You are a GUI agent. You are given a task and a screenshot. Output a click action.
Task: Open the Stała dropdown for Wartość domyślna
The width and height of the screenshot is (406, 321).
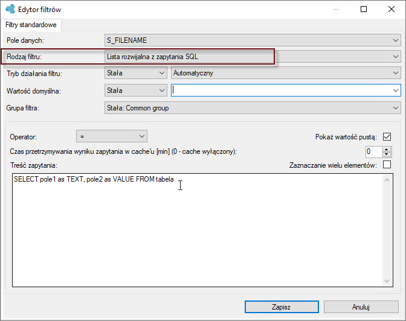point(136,91)
